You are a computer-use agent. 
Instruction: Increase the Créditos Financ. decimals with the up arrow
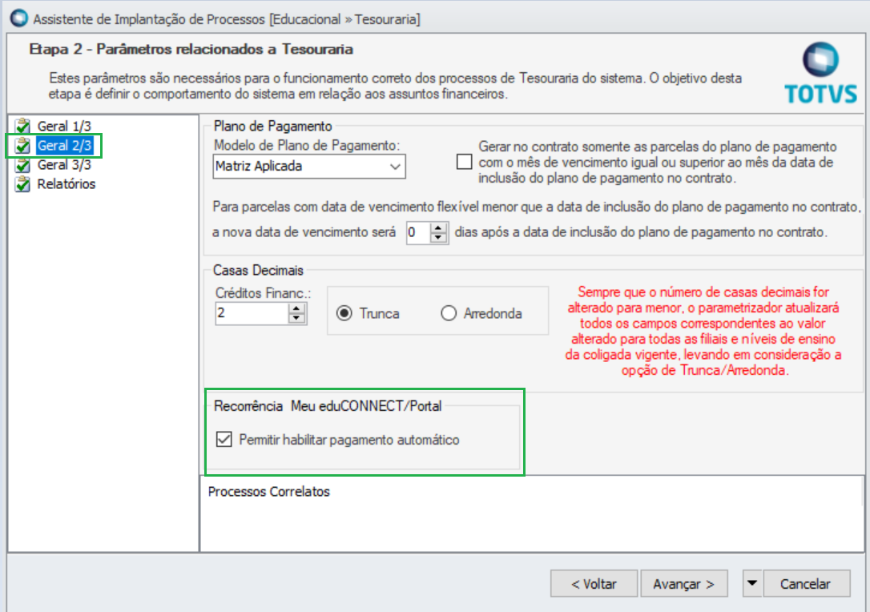click(297, 308)
